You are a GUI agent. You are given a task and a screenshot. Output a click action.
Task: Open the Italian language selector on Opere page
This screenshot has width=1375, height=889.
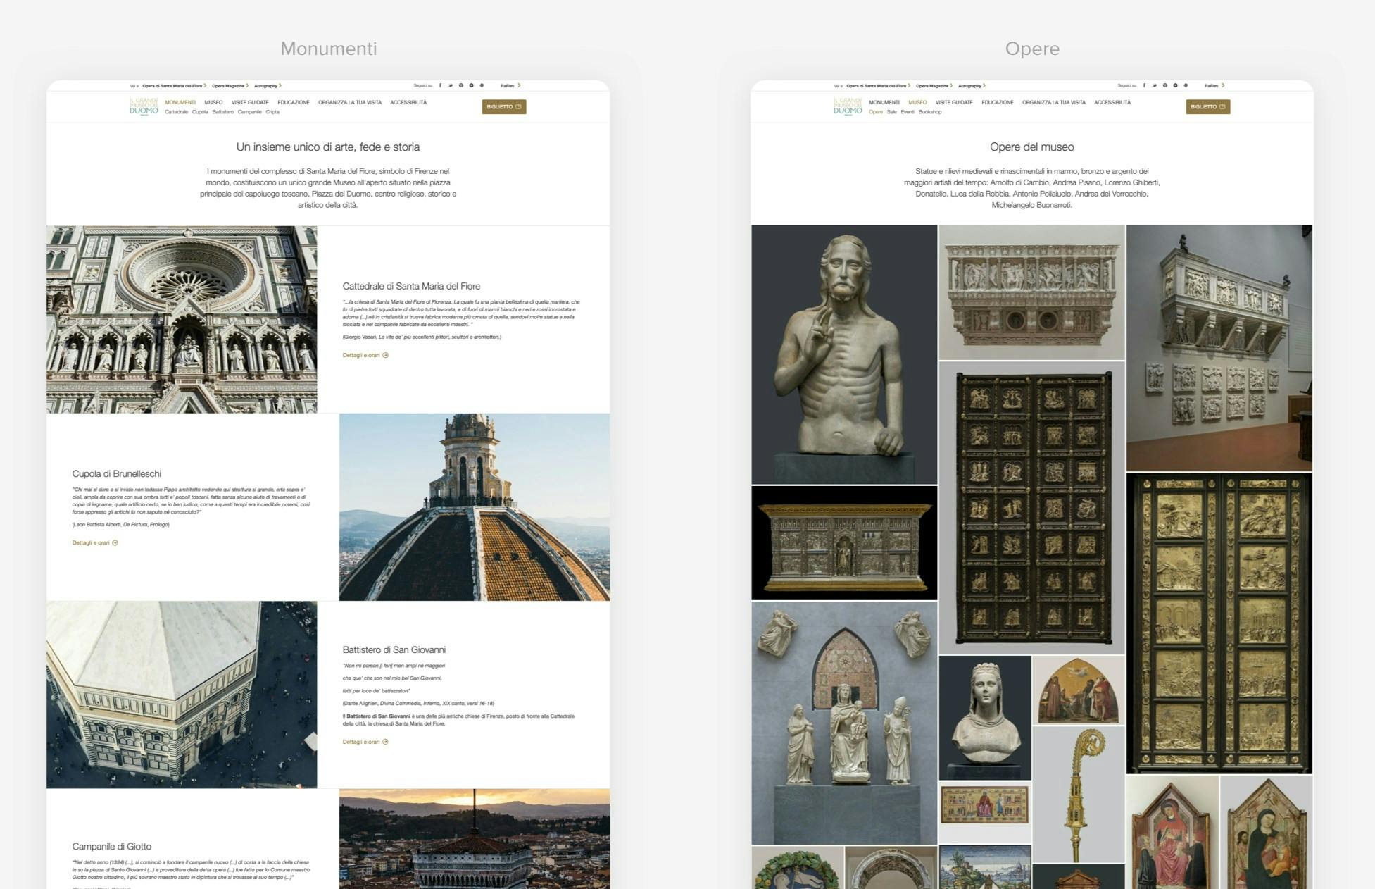1214,85
